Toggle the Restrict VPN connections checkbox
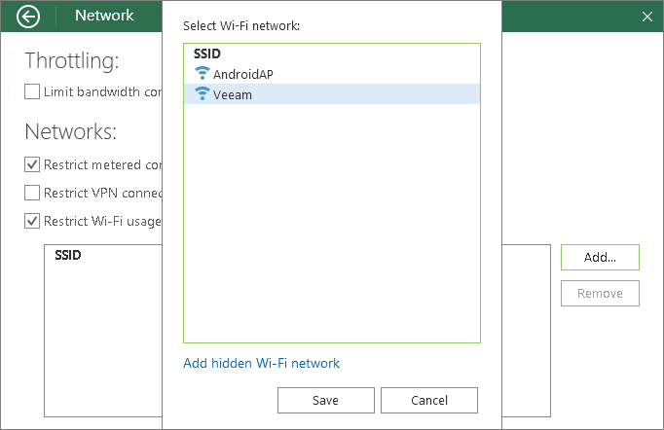This screenshot has height=430, width=664. [32, 193]
